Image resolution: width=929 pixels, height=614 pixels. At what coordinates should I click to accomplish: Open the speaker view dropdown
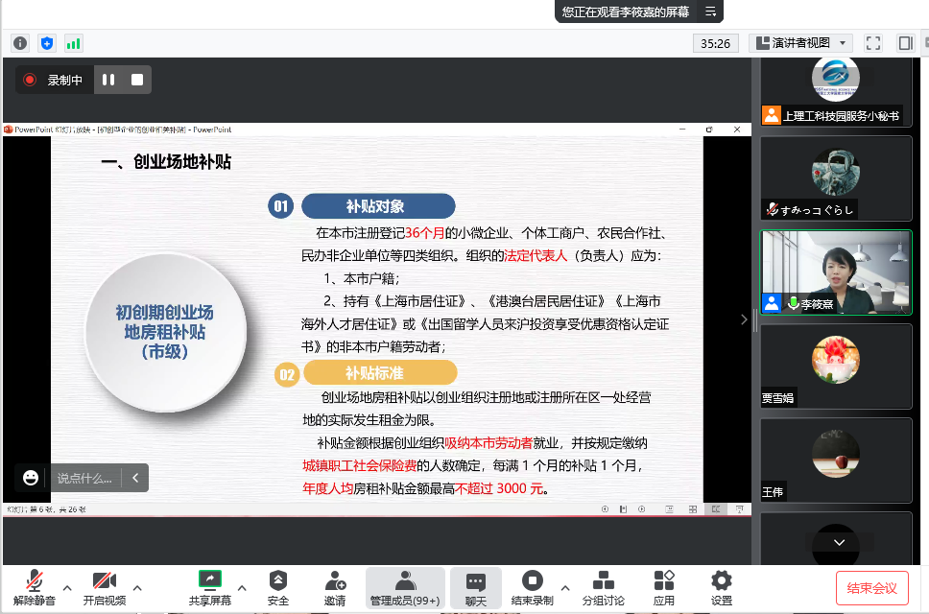coord(801,42)
